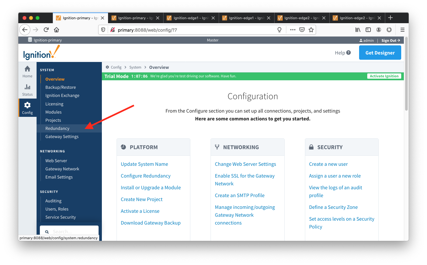The height and width of the screenshot is (265, 427).
Task: Click the Create New Project link
Action: pyautogui.click(x=141, y=199)
